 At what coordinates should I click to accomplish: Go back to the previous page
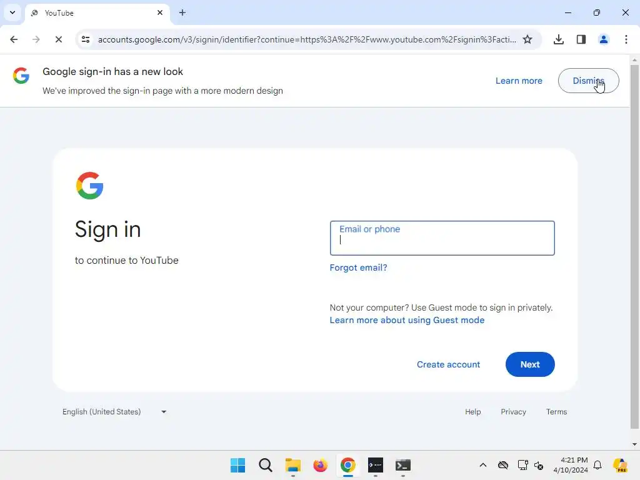point(14,39)
